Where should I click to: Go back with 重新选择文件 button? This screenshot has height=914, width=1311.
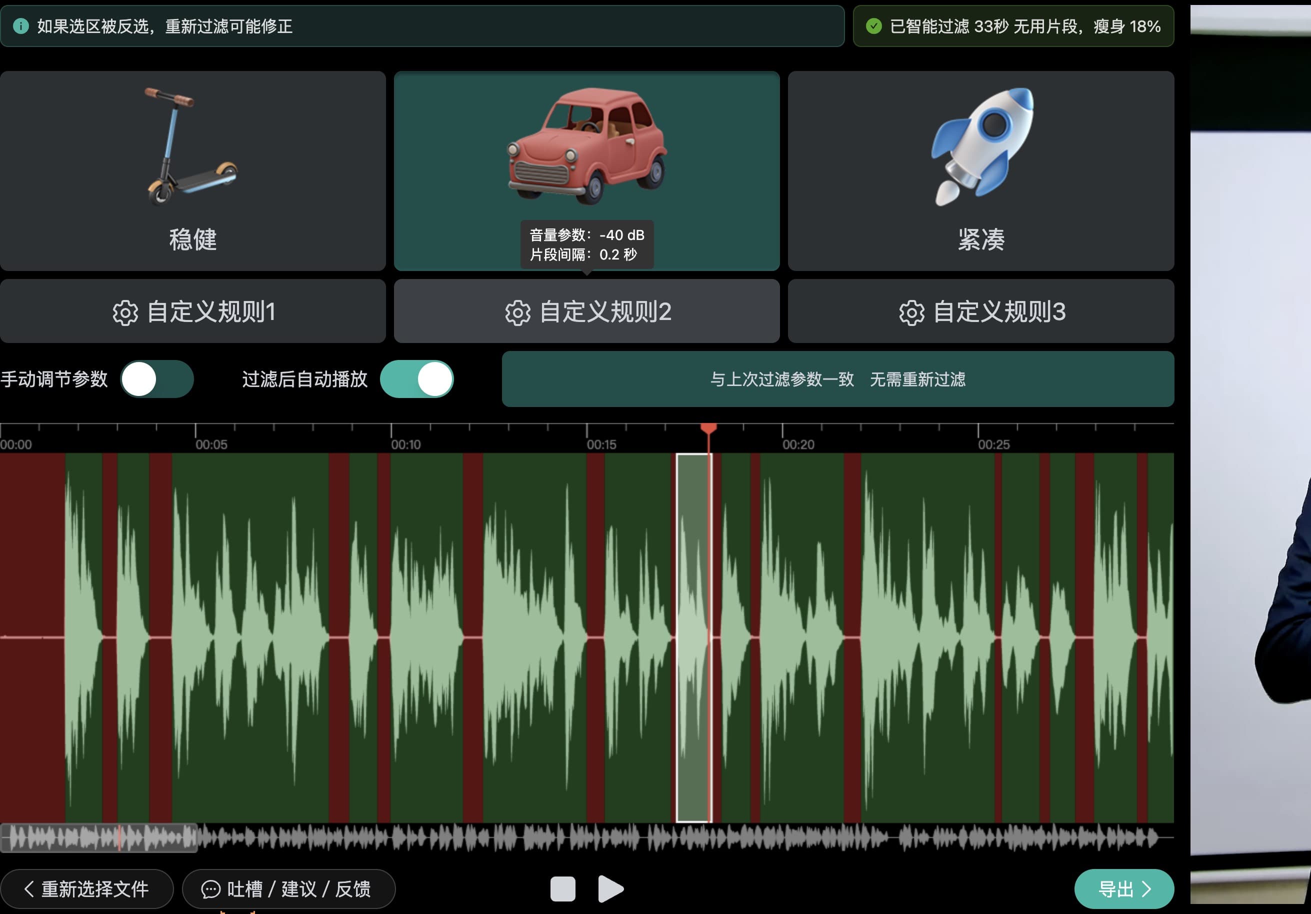87,888
